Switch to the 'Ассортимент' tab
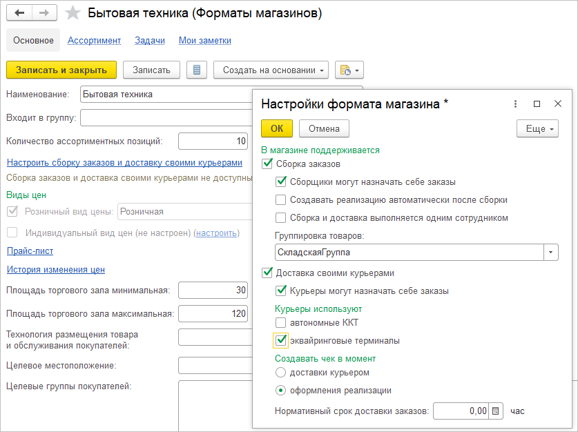This screenshot has height=432, width=578. tap(94, 41)
